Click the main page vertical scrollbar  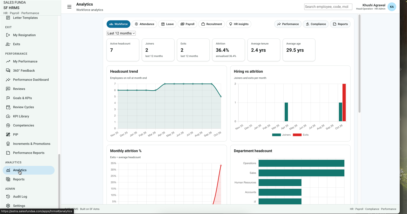(359, 63)
